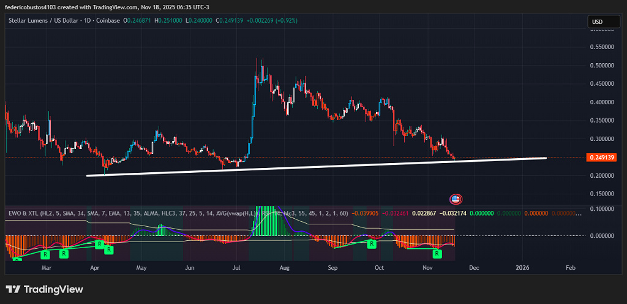The image size is (627, 304).
Task: Click the 0.100000 indicator axis label
Action: [603, 209]
